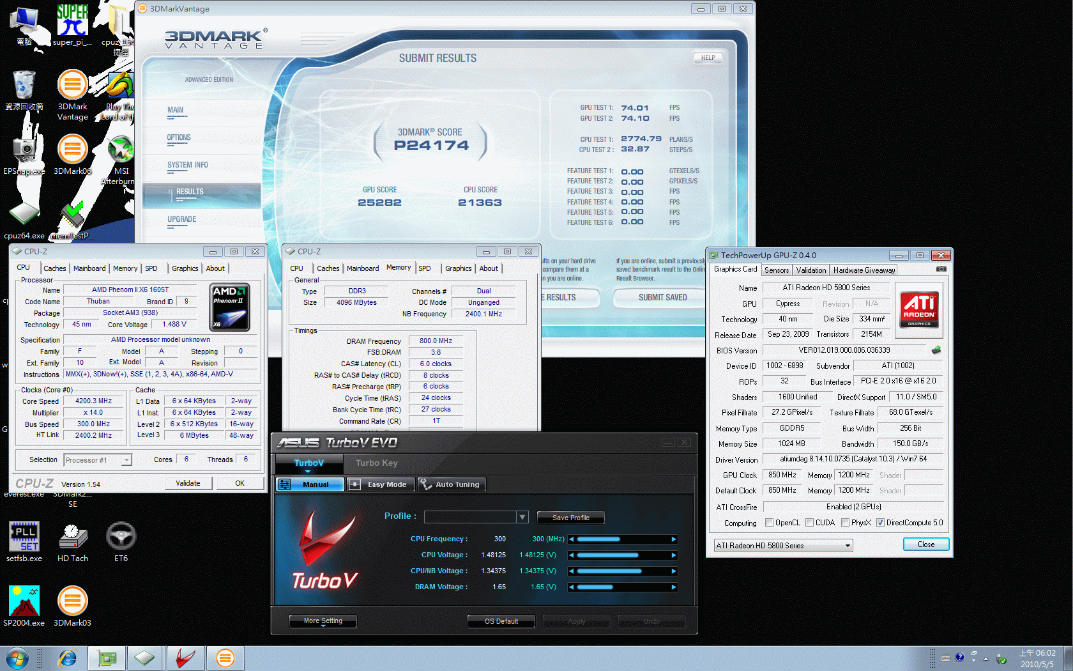Select Auto Tuning mode in TurboV
Image resolution: width=1073 pixels, height=671 pixels.
click(452, 484)
